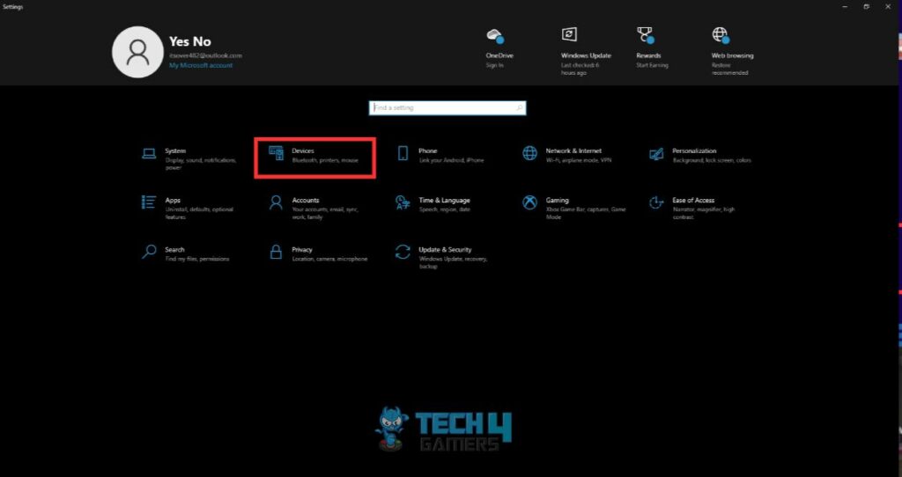Click 'Location, camera, microphone' description
This screenshot has height=477, width=902.
329,260
